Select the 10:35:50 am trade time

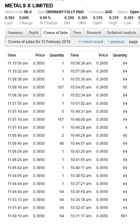click(81, 192)
